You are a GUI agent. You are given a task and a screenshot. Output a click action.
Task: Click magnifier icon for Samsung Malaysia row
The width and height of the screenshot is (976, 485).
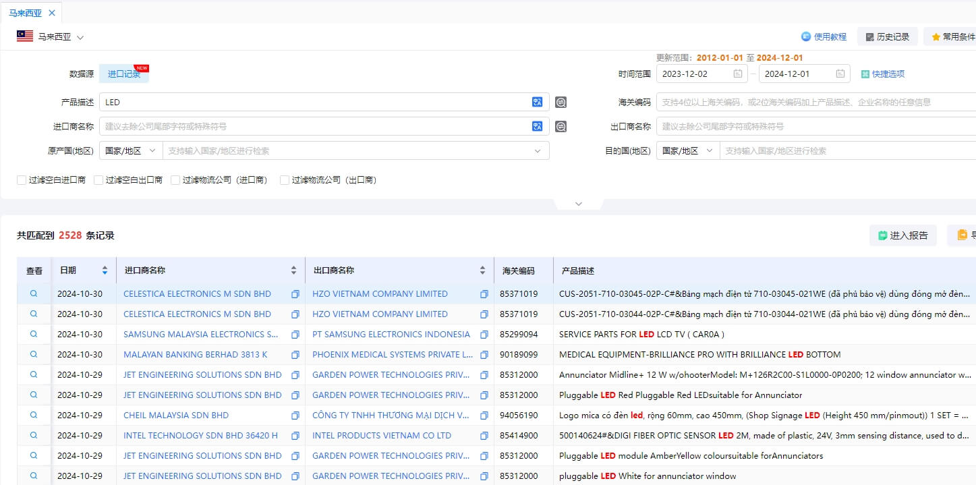click(34, 334)
